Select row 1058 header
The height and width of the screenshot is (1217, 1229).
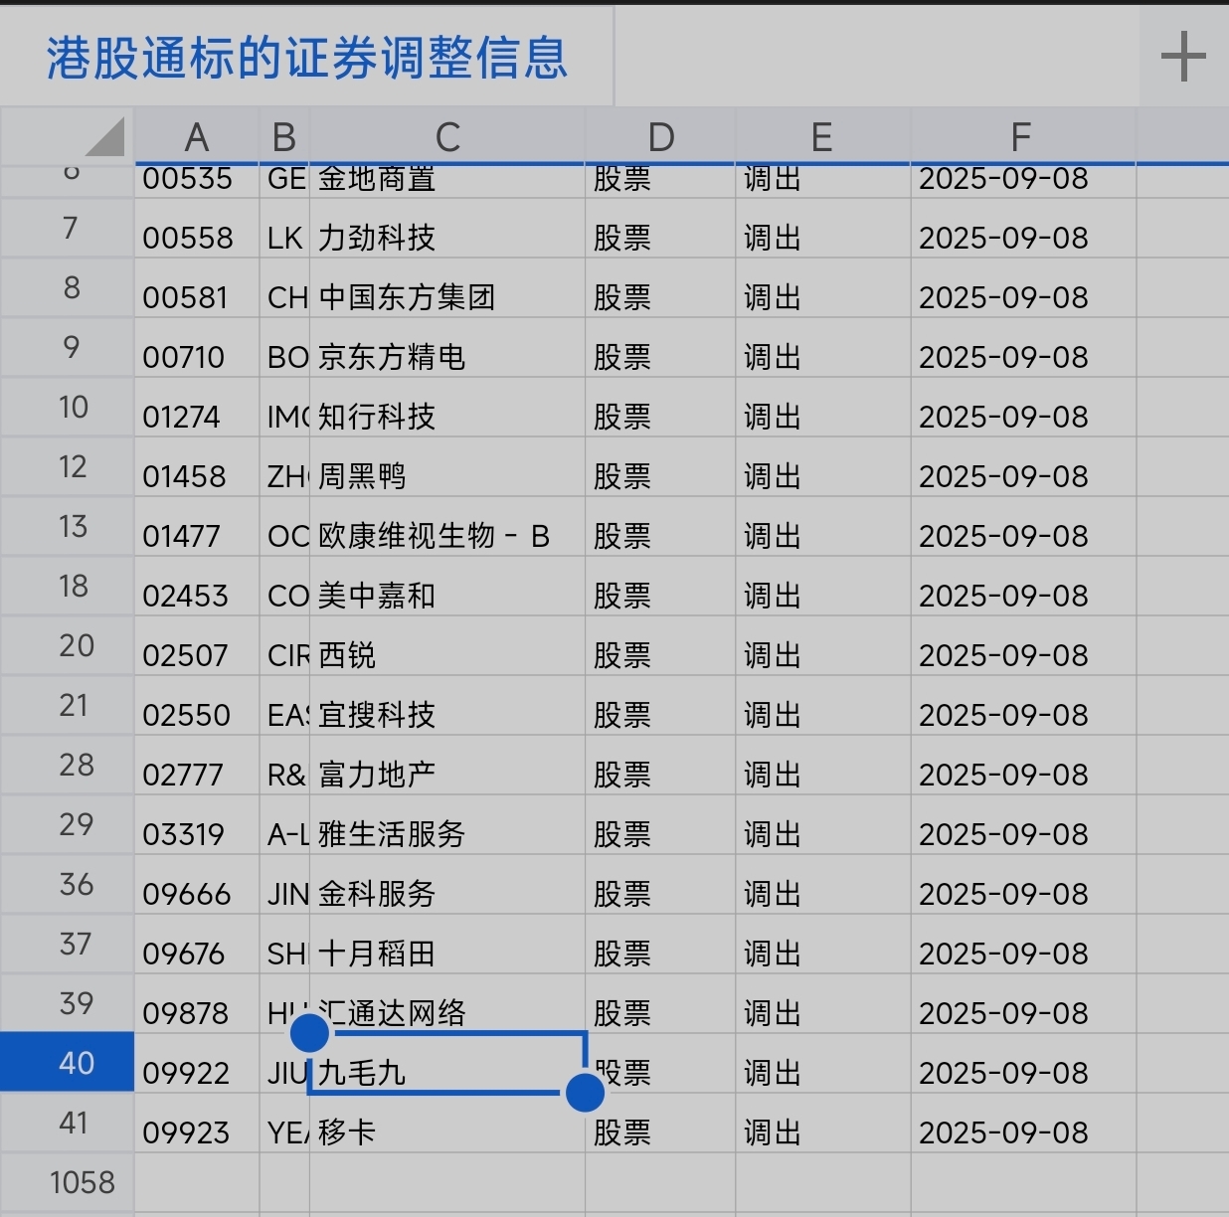[x=67, y=1182]
